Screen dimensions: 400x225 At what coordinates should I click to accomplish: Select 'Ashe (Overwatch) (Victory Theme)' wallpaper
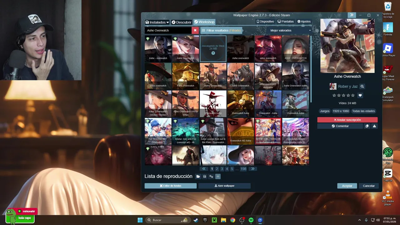[x=158, y=104]
